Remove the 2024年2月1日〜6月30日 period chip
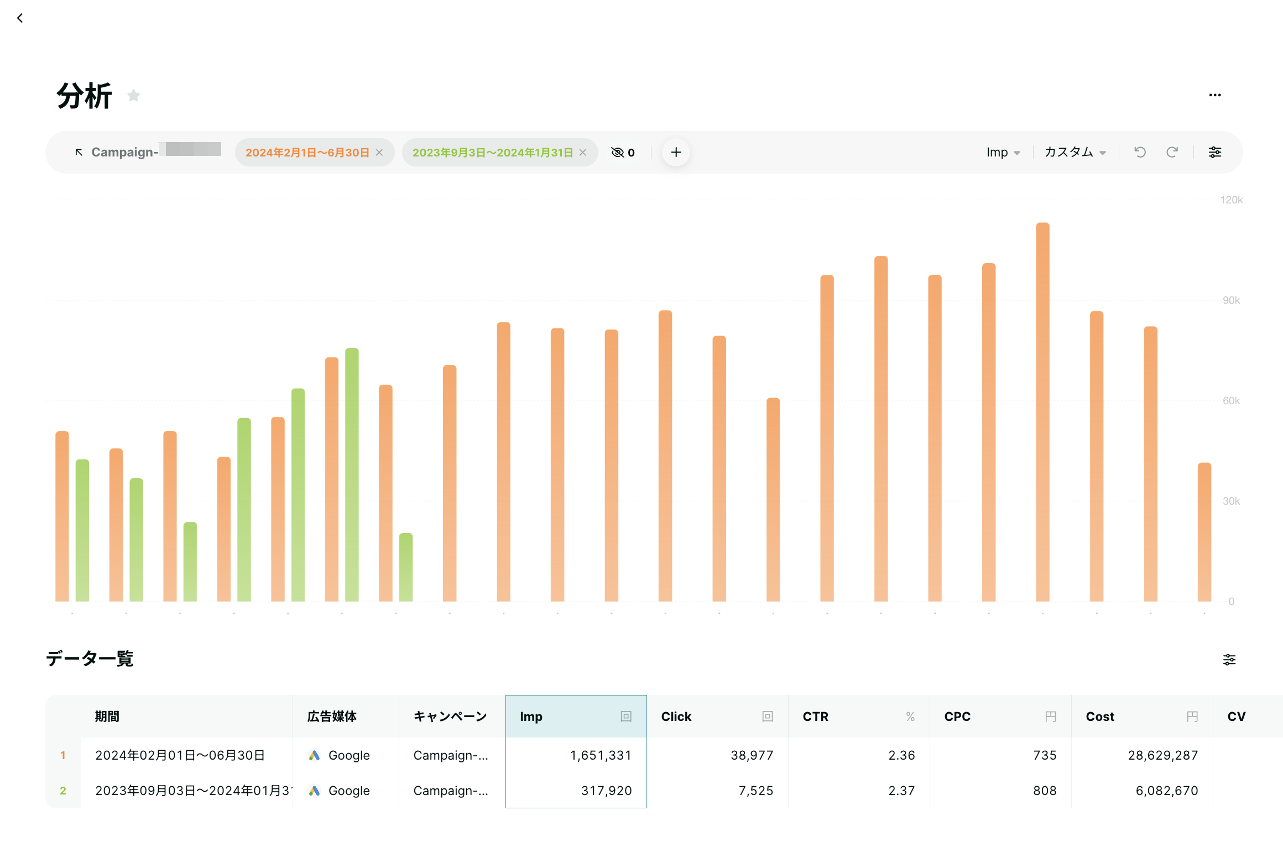This screenshot has height=847, width=1283. coord(379,153)
